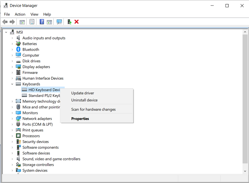
Task: Click the Bluetooth category icon
Action: click(18, 49)
